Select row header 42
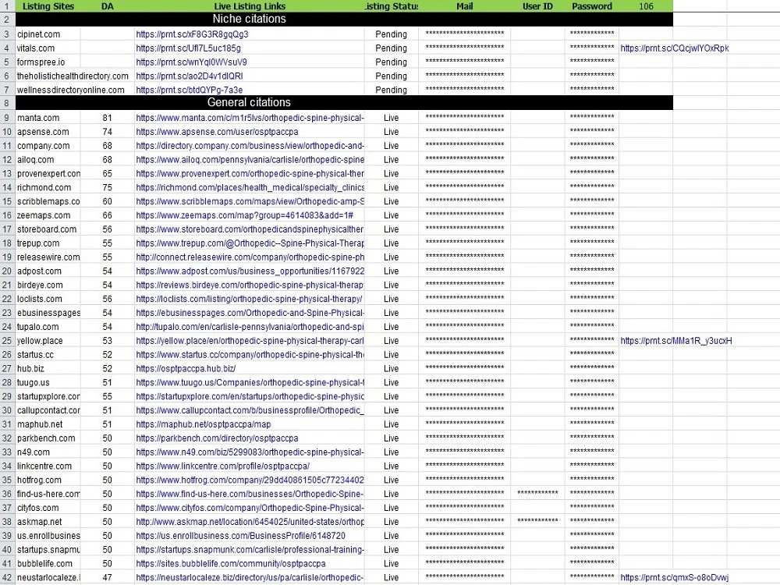This screenshot has width=780, height=585. [8, 577]
